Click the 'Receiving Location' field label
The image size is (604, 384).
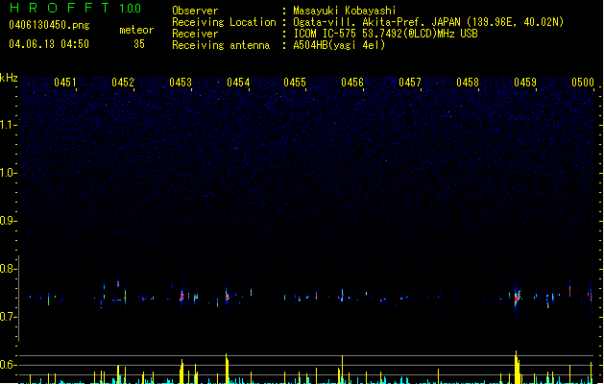pos(224,22)
